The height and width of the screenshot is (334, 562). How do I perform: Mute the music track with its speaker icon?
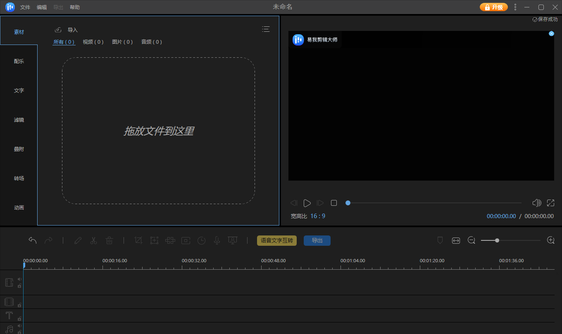[19, 326]
